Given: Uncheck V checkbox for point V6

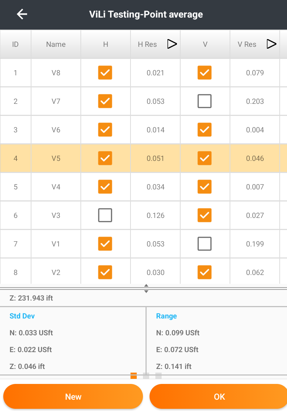Looking at the screenshot, I should pyautogui.click(x=204, y=130).
